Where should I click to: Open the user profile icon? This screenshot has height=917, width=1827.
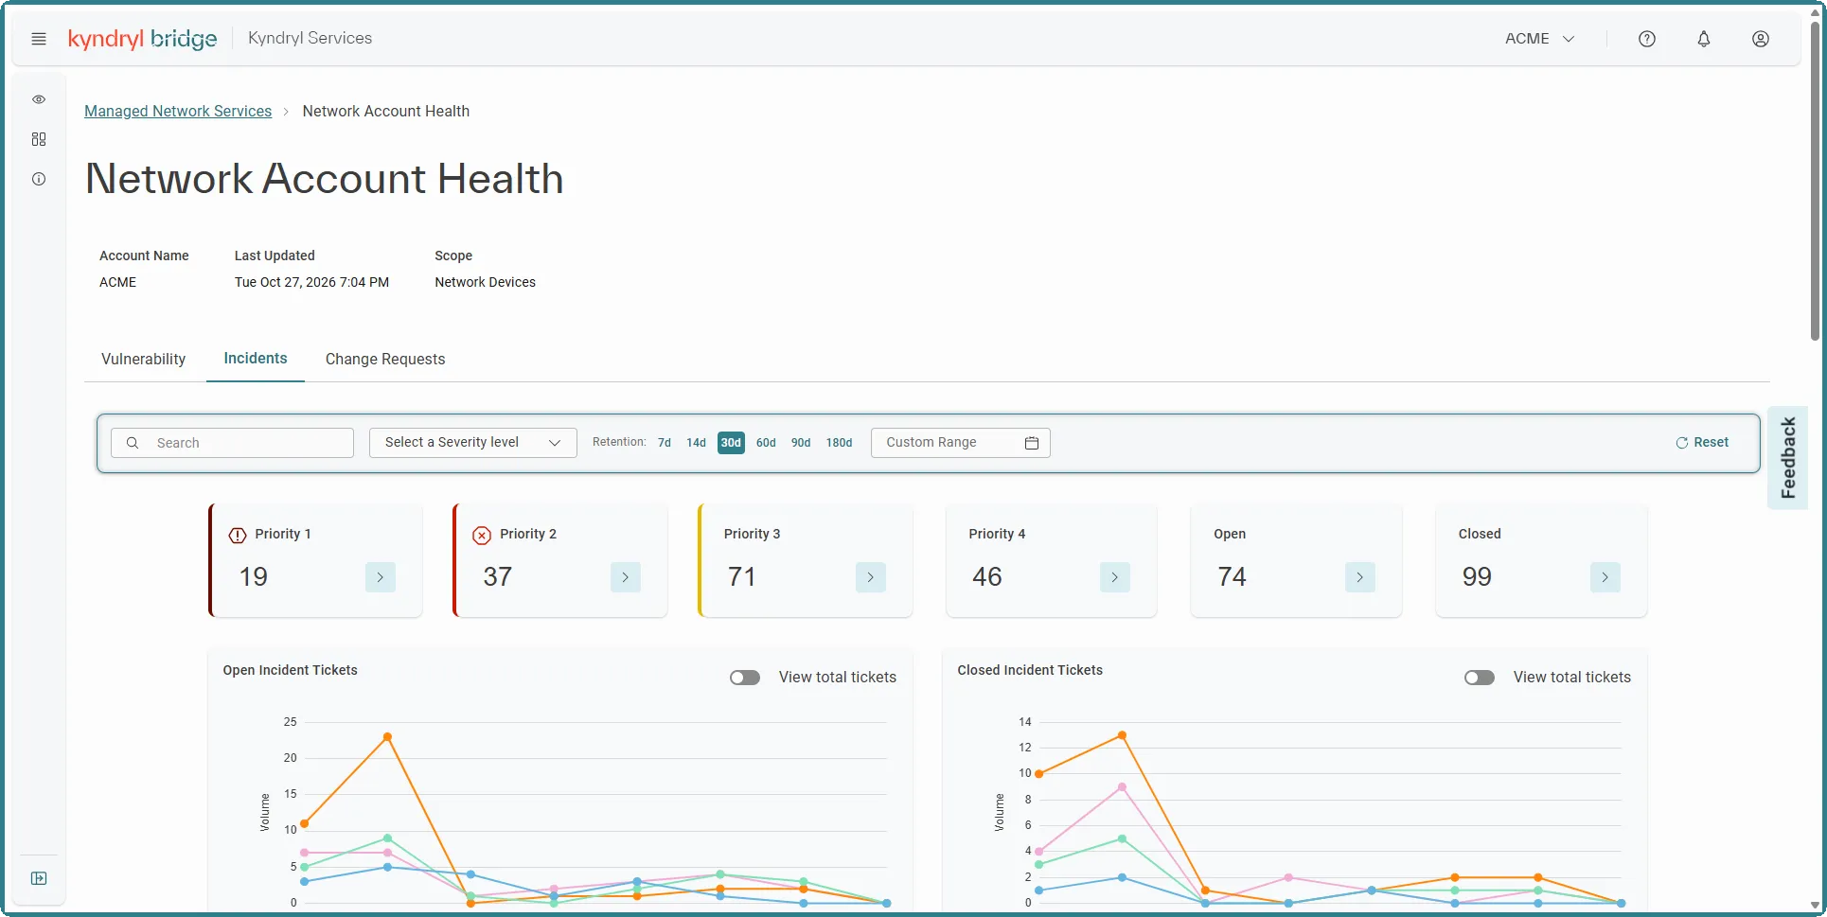coord(1761,39)
